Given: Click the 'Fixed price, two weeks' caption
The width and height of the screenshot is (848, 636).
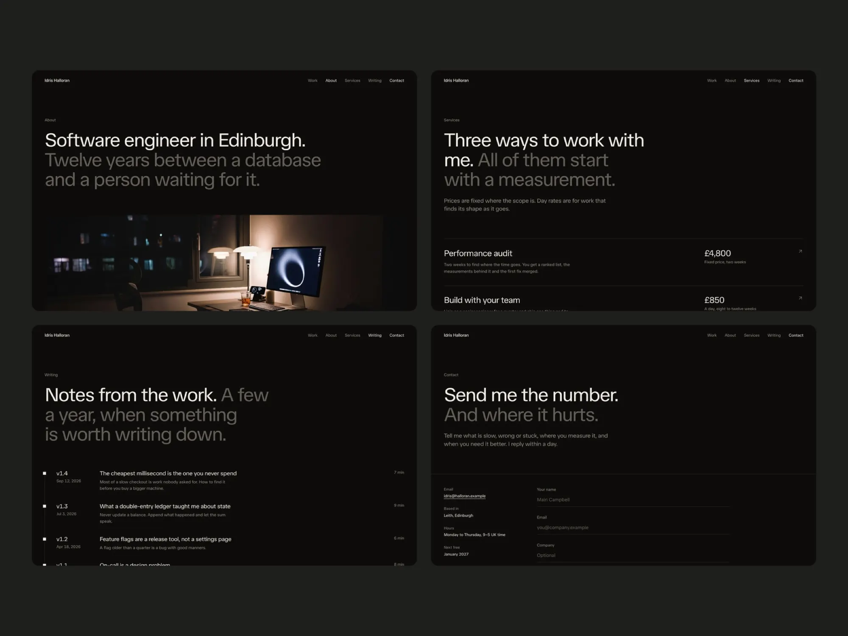Looking at the screenshot, I should point(725,262).
